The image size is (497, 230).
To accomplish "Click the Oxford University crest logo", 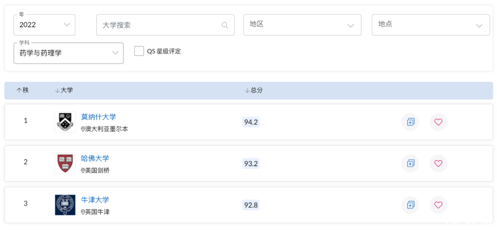I will [x=65, y=205].
